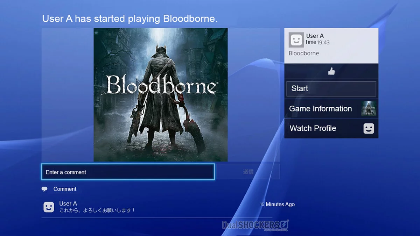The width and height of the screenshot is (420, 236).
Task: Click the Japanese comment text from User A
Action: [x=97, y=210]
